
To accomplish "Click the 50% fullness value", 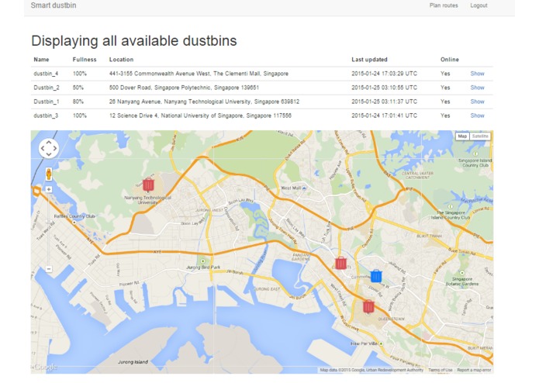I will coord(78,88).
